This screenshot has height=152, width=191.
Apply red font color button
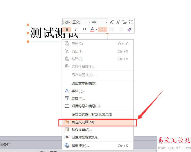click(92, 30)
